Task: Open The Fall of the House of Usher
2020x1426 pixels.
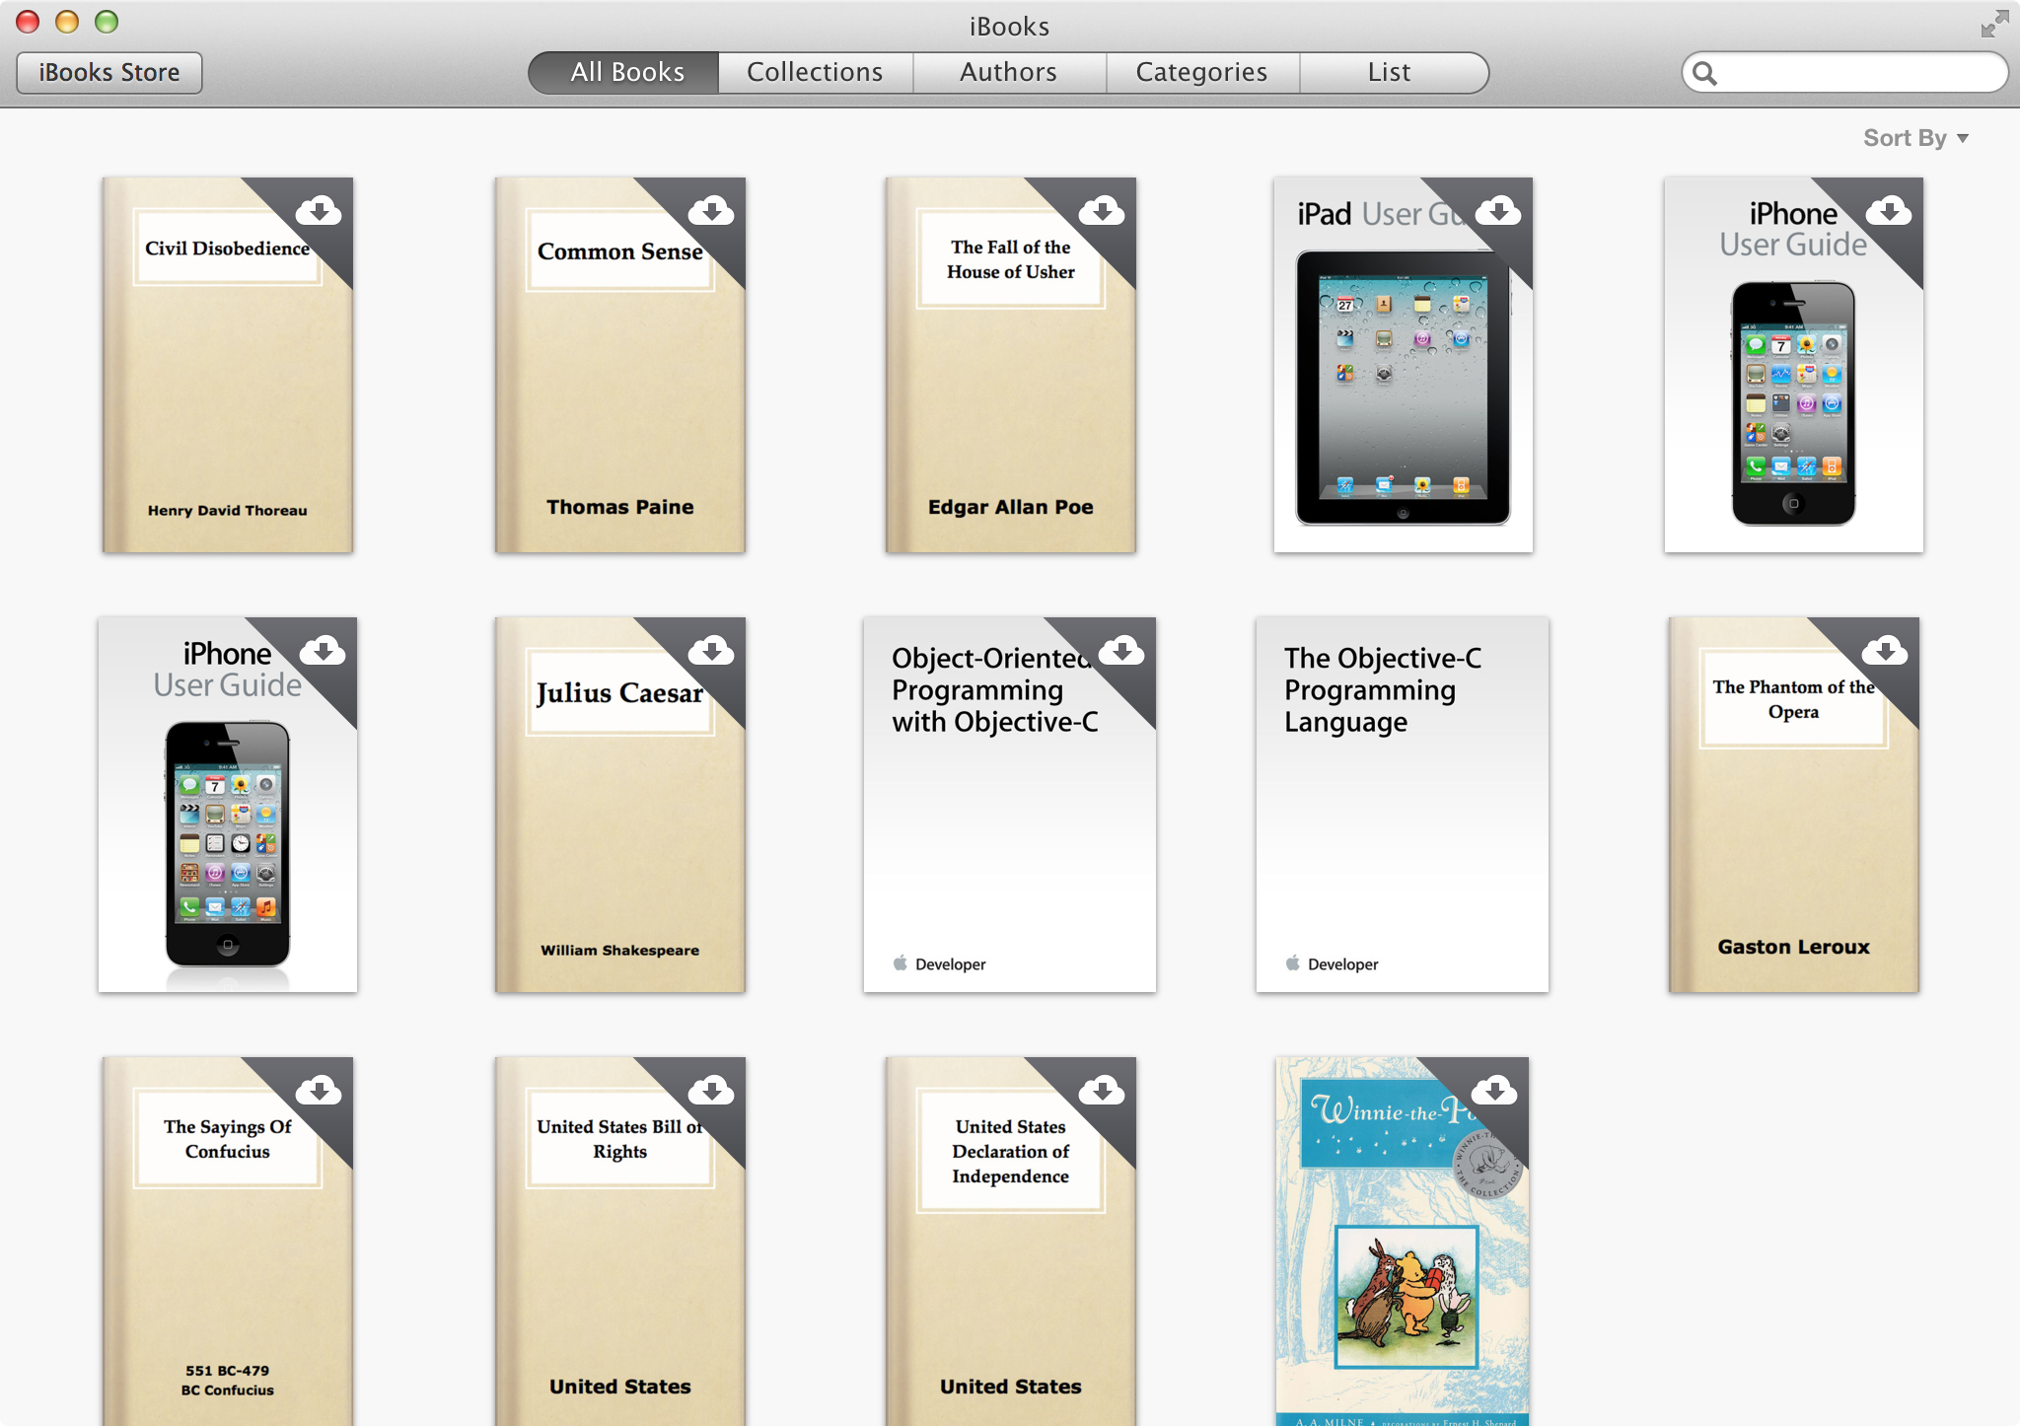Action: [1011, 365]
